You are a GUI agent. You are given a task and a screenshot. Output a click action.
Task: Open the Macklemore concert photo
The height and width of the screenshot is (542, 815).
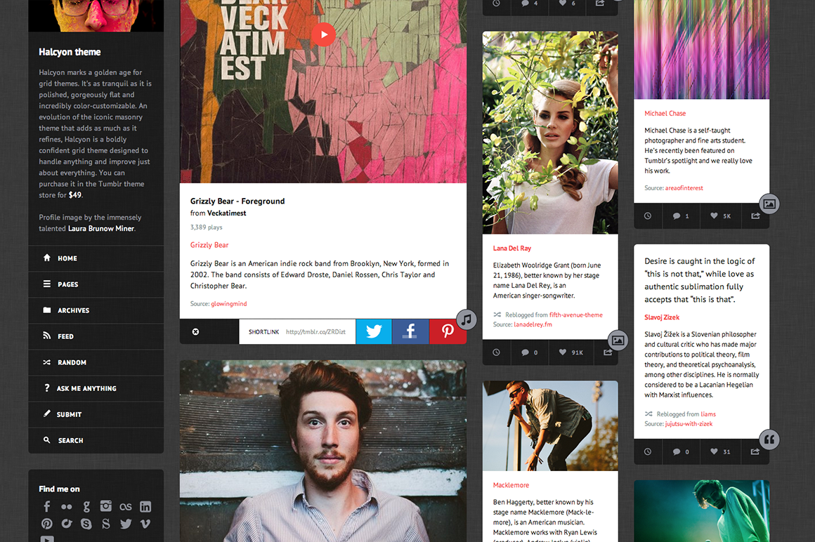coord(550,426)
